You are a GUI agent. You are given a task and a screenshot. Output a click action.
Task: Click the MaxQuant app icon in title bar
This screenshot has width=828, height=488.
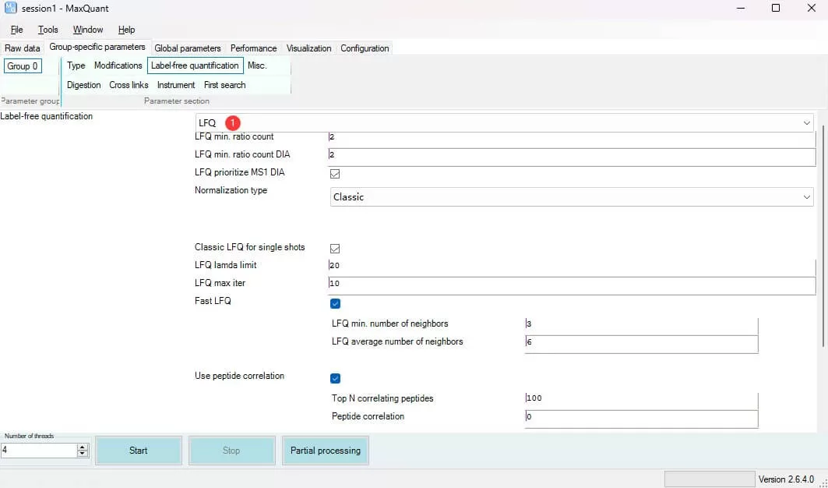[x=11, y=8]
